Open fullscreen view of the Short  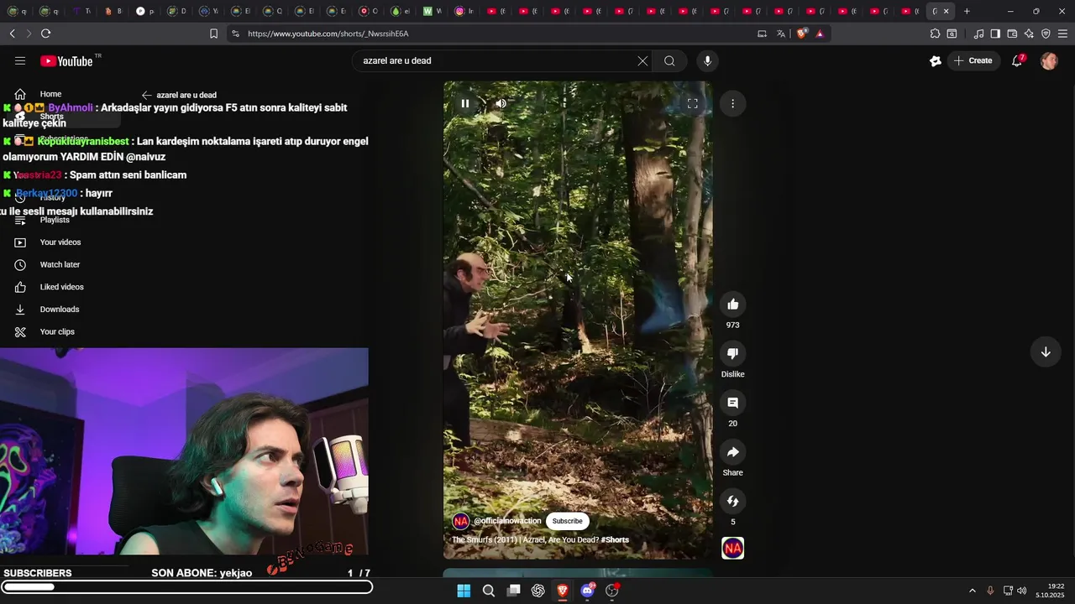coord(692,103)
